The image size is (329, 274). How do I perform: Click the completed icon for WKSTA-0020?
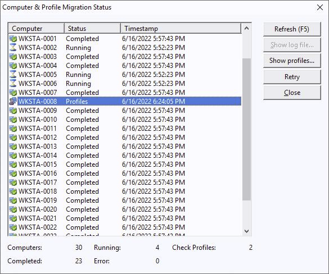pyautogui.click(x=13, y=209)
